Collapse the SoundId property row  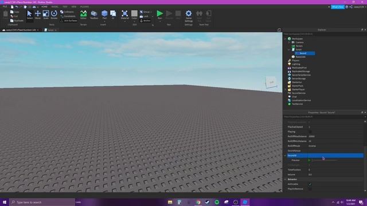pos(286,156)
